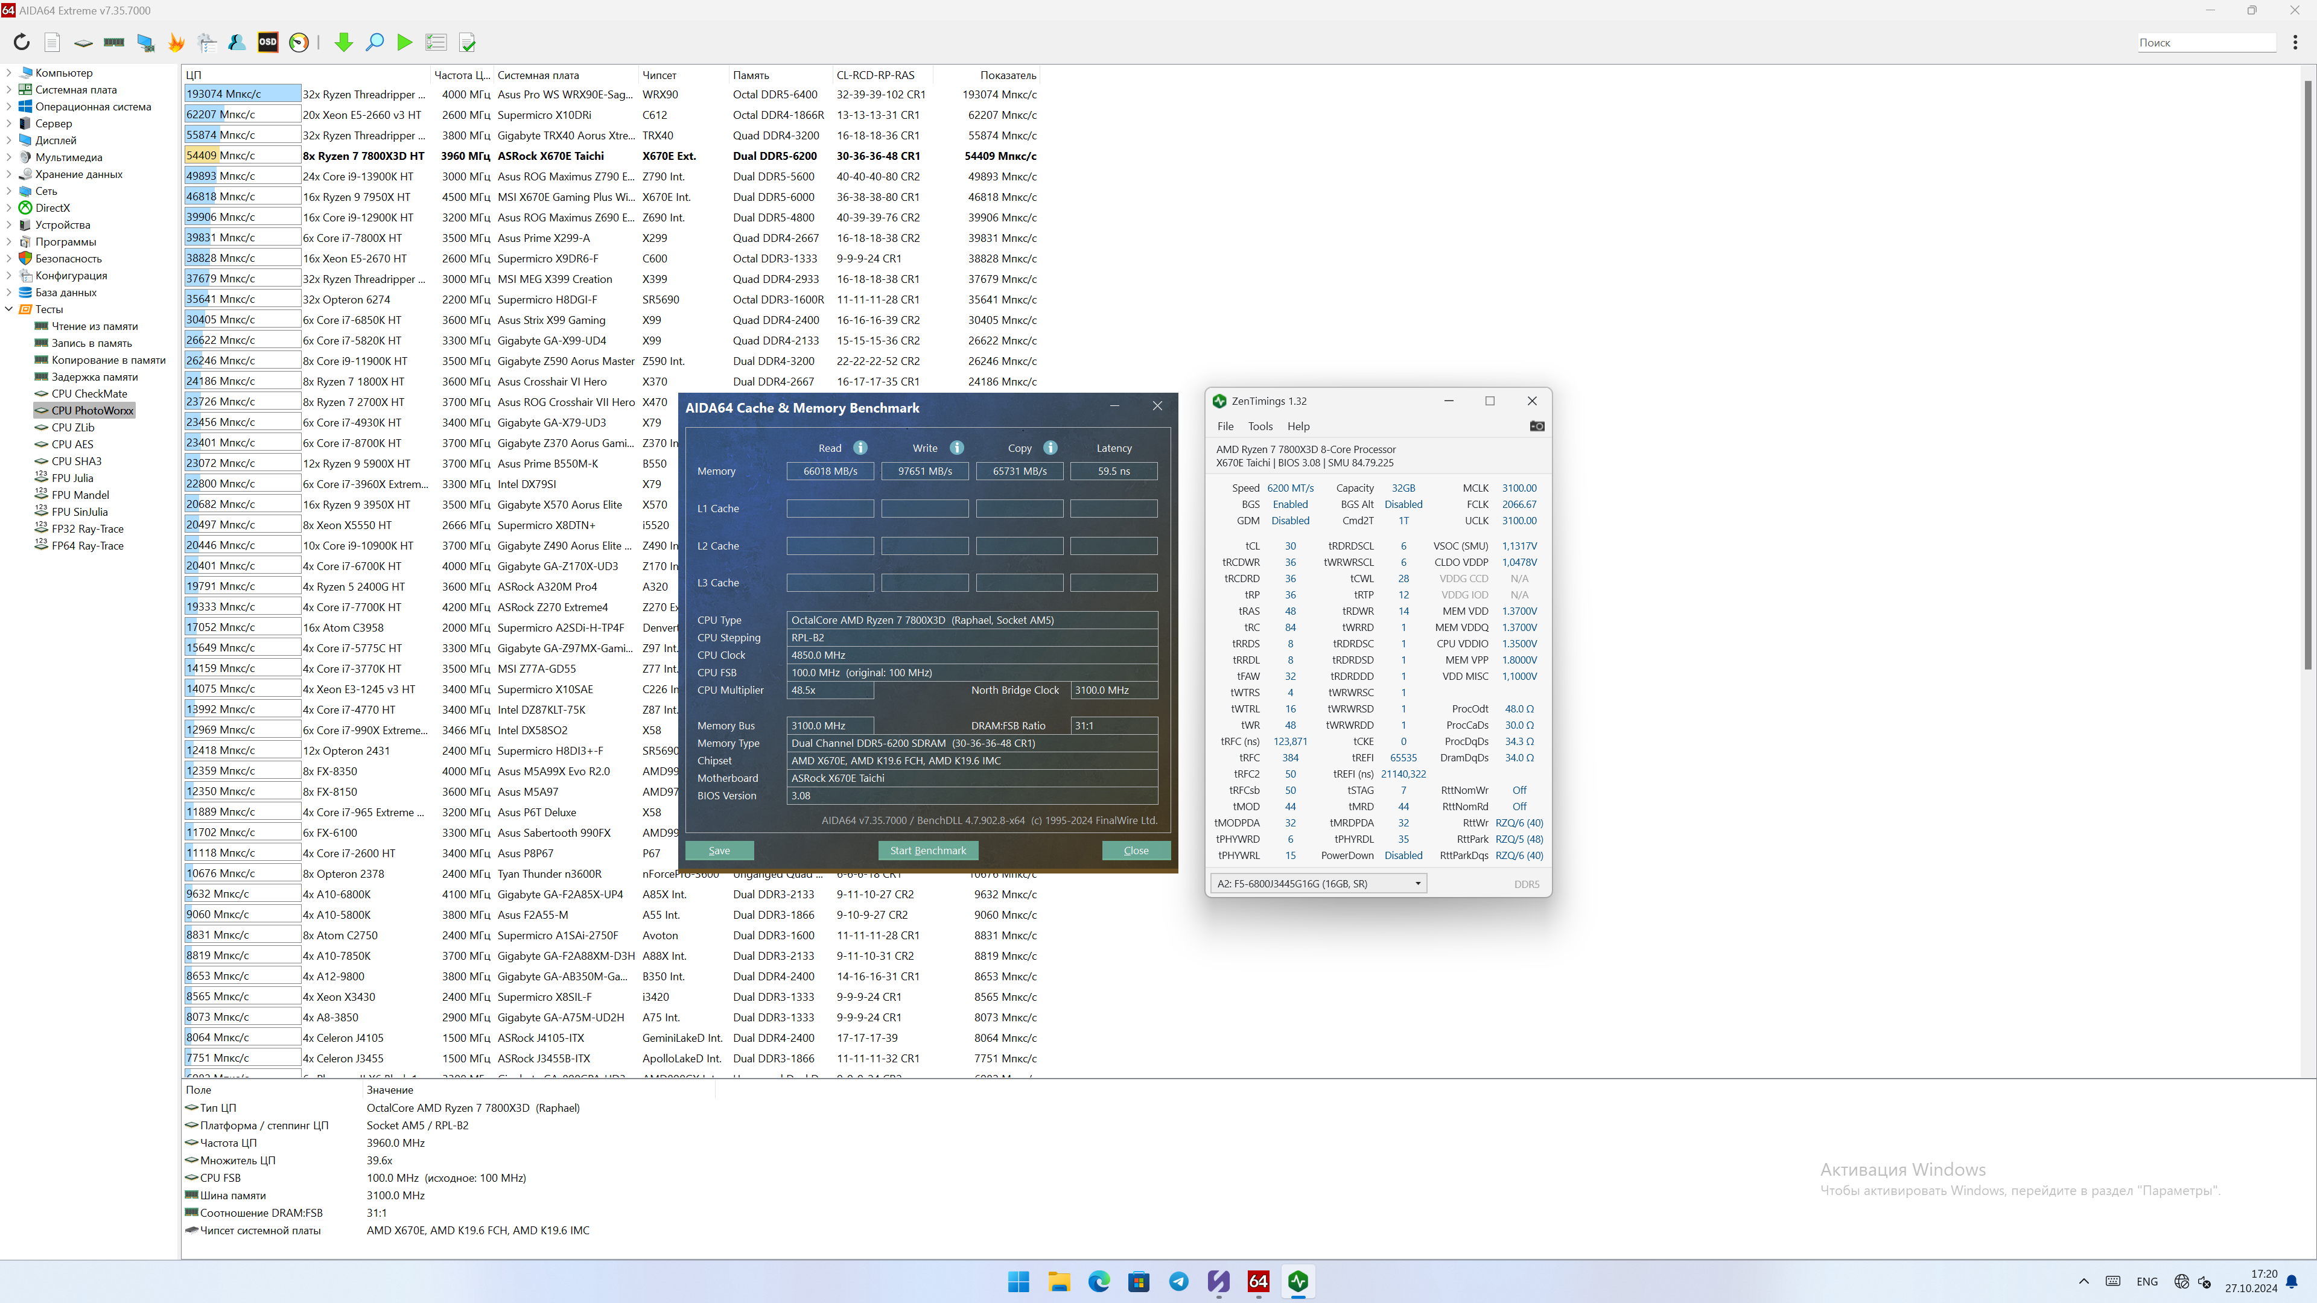Click the Refresh toolbar icon
2317x1303 pixels.
[x=22, y=42]
